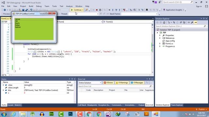Switch to the Locals tab
The image size is (209, 117).
tap(10, 105)
